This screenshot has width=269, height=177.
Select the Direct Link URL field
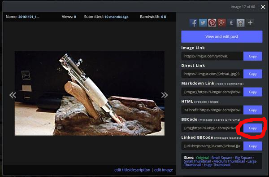pyautogui.click(x=213, y=74)
